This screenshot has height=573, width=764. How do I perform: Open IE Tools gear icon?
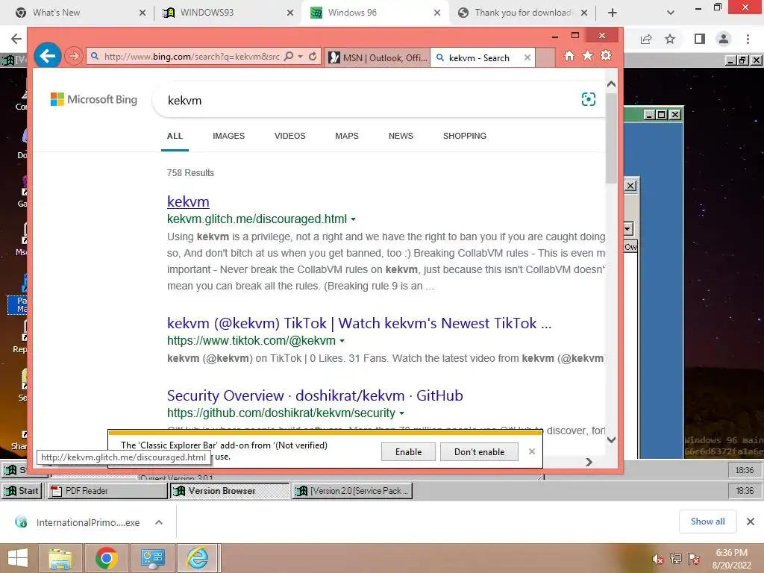pyautogui.click(x=606, y=55)
